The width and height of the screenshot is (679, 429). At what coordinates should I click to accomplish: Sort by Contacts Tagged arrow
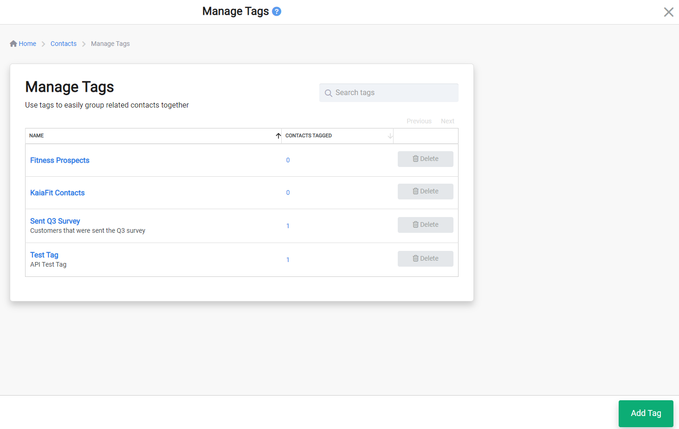click(390, 136)
